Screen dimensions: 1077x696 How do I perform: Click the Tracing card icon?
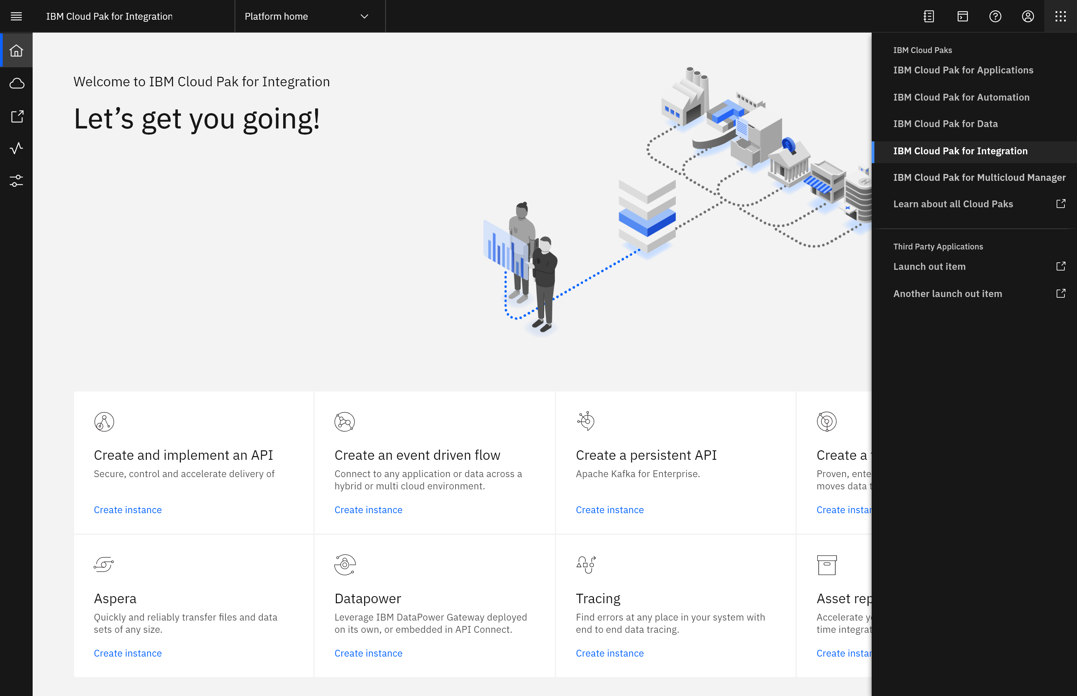586,564
